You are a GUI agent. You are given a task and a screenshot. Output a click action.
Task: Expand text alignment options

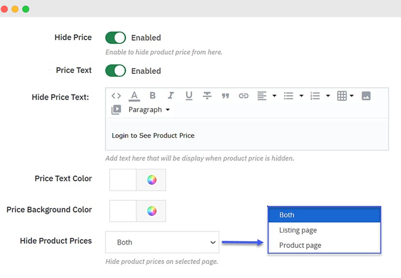click(x=266, y=96)
